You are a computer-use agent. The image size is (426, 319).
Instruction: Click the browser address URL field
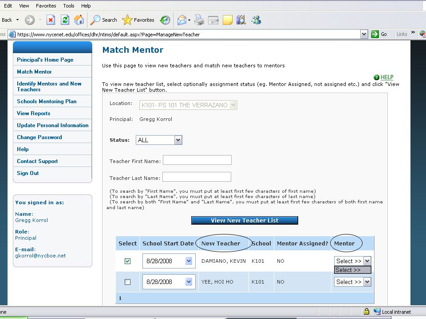point(187,34)
